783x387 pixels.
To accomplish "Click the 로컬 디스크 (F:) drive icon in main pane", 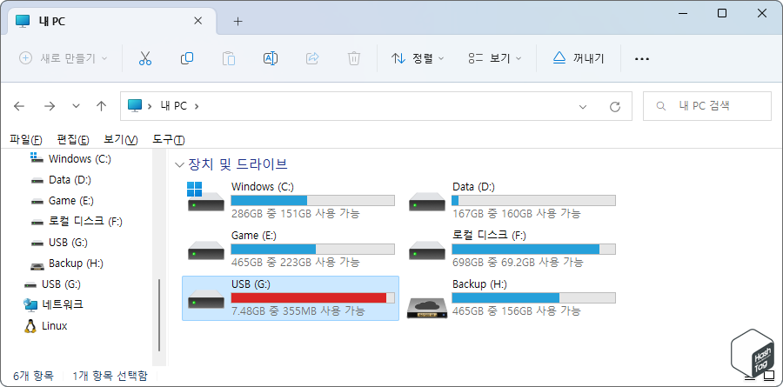I will coord(426,249).
